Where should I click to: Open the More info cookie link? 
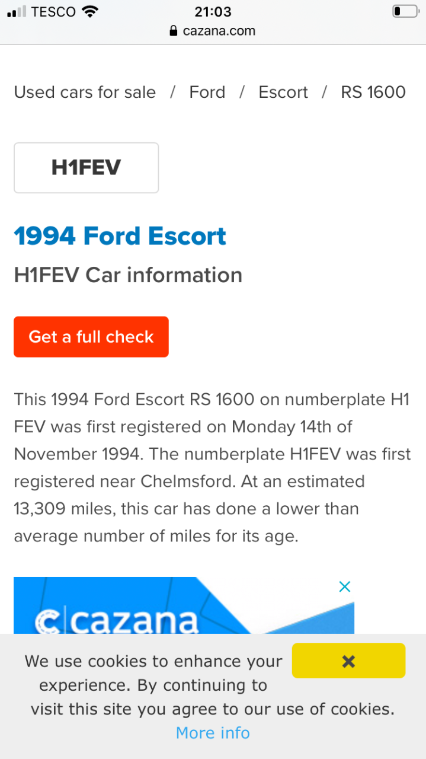(213, 733)
